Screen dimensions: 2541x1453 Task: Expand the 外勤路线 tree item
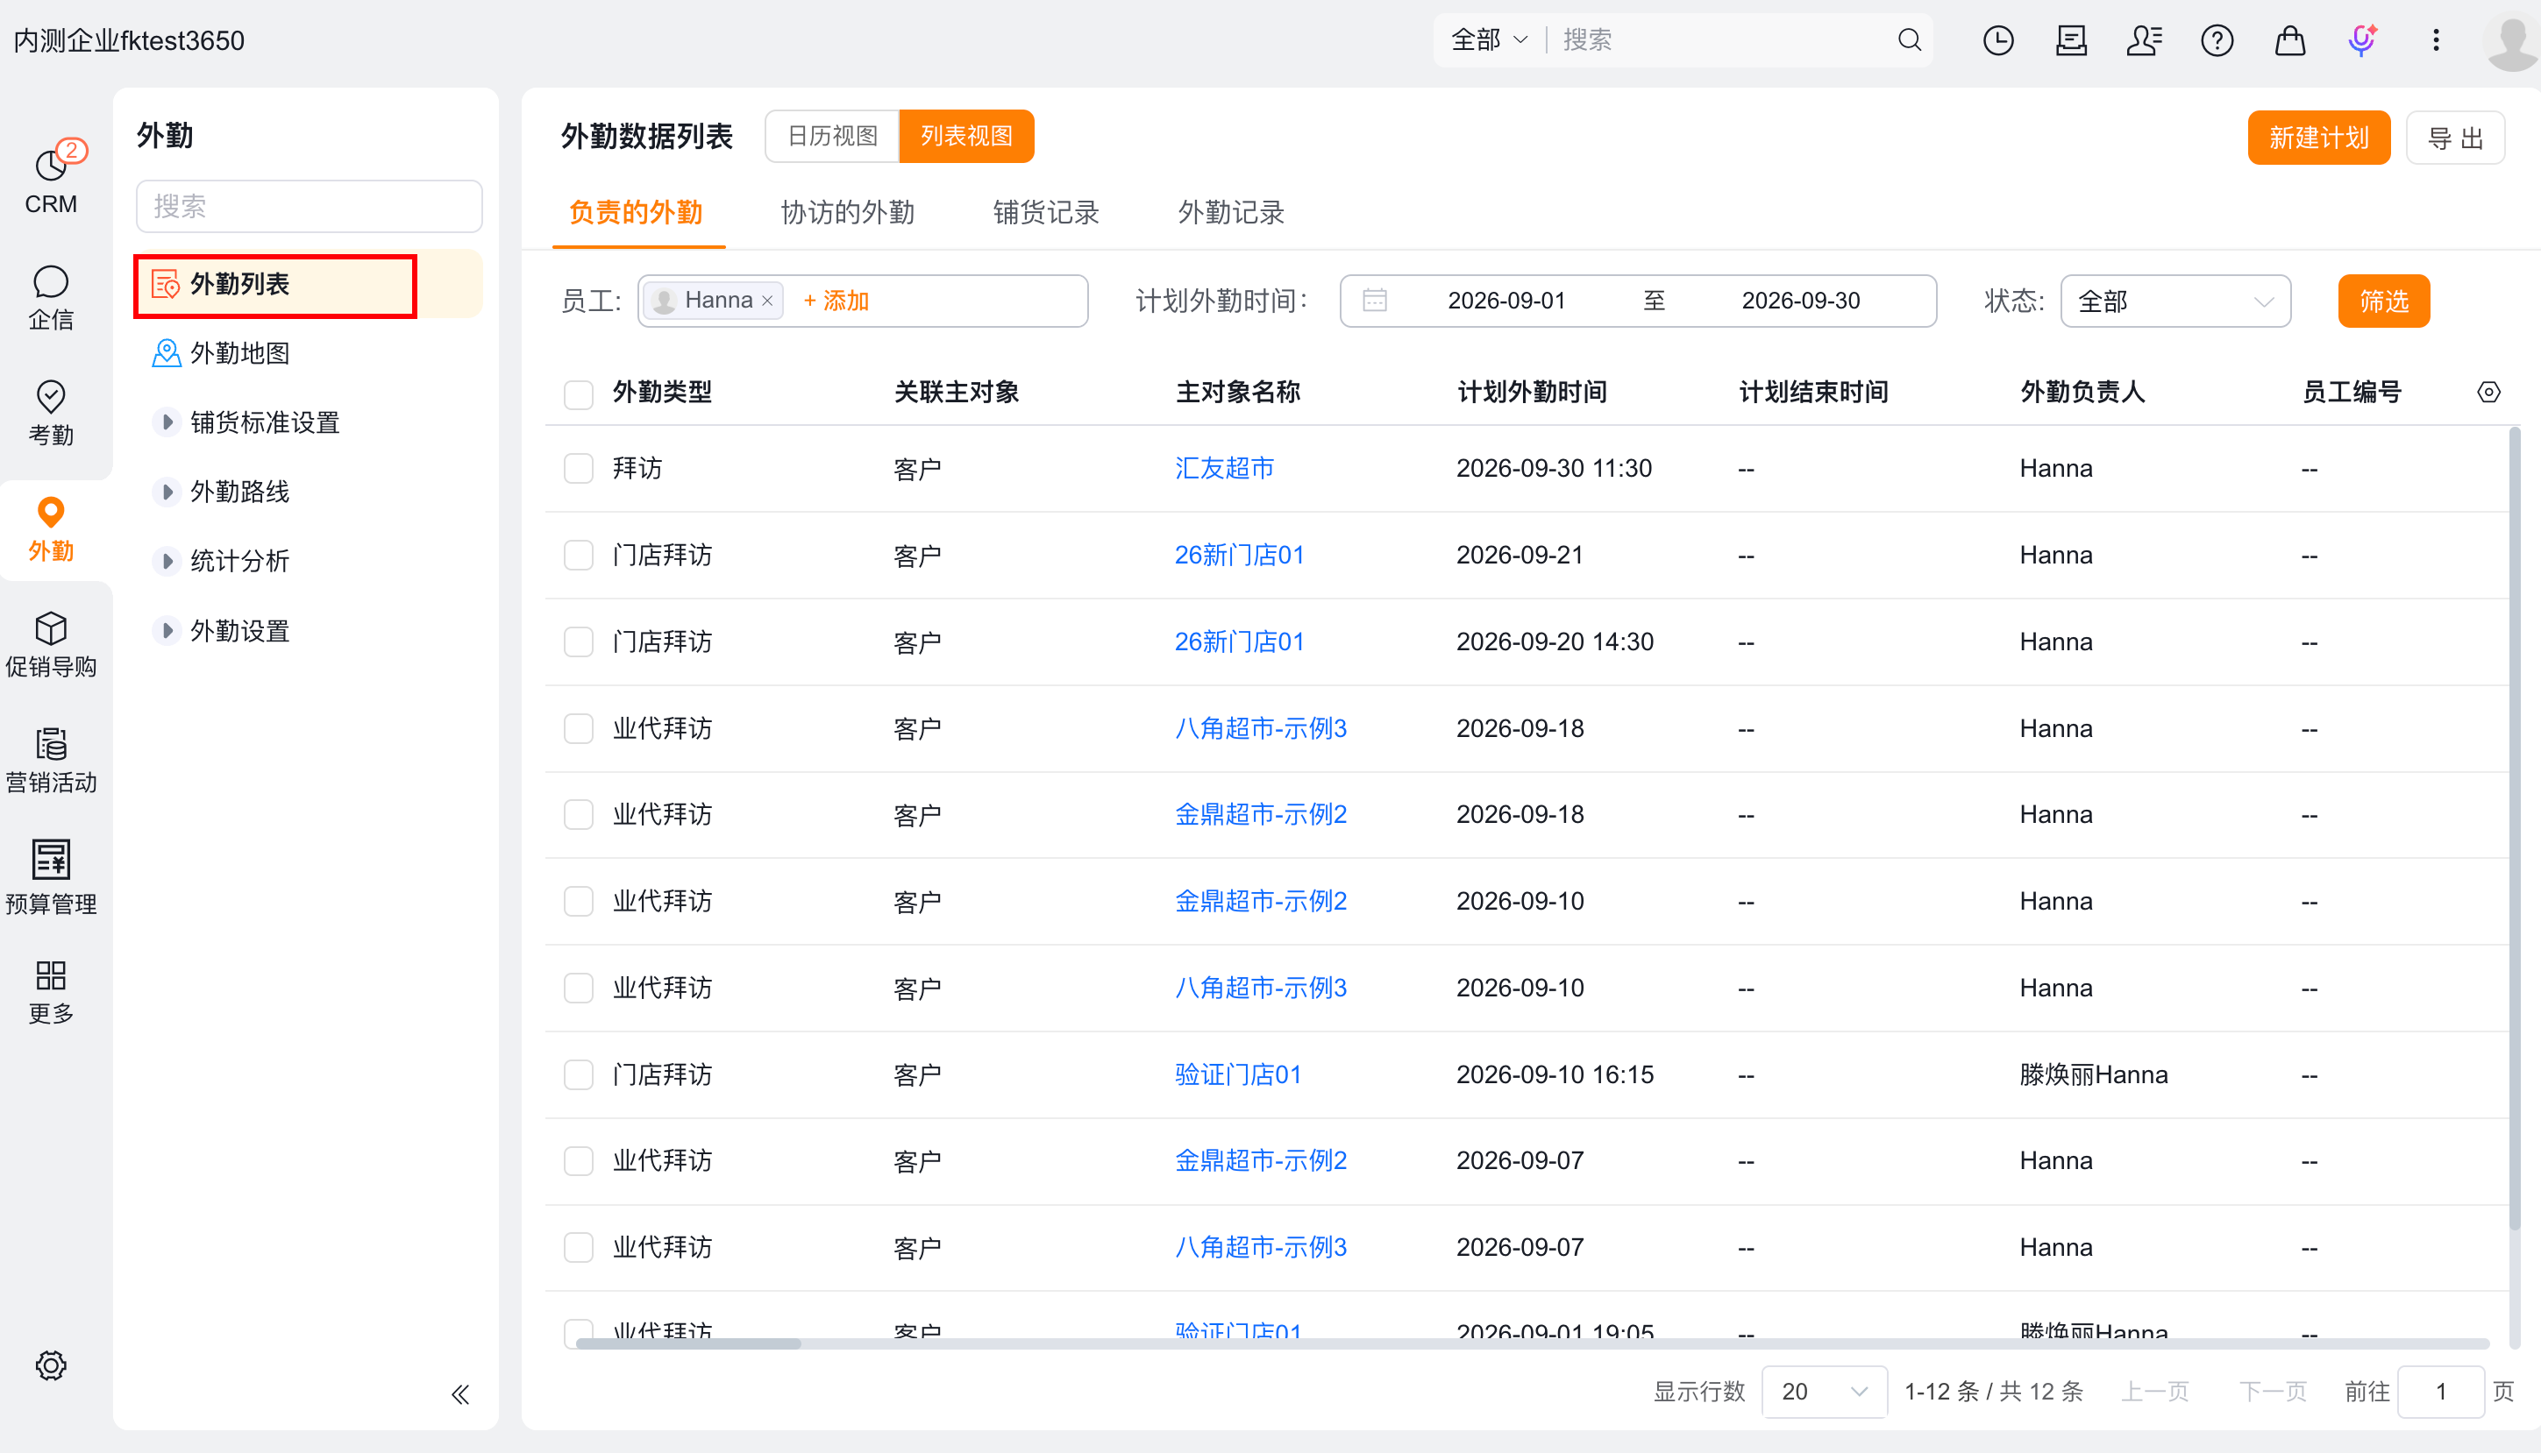click(x=167, y=491)
